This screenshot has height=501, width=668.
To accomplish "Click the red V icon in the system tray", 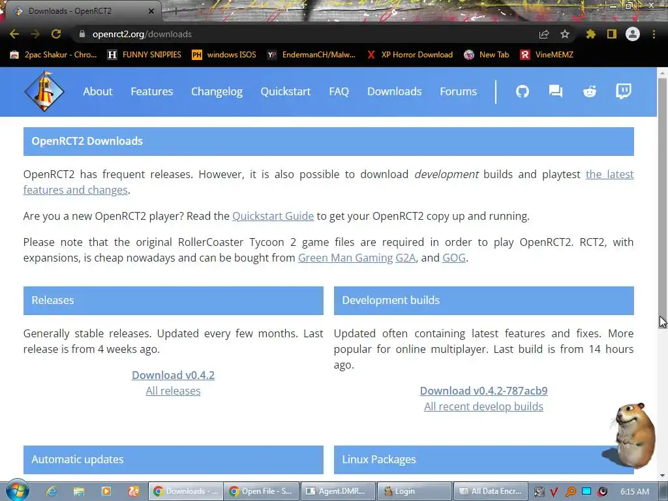I will (x=554, y=492).
